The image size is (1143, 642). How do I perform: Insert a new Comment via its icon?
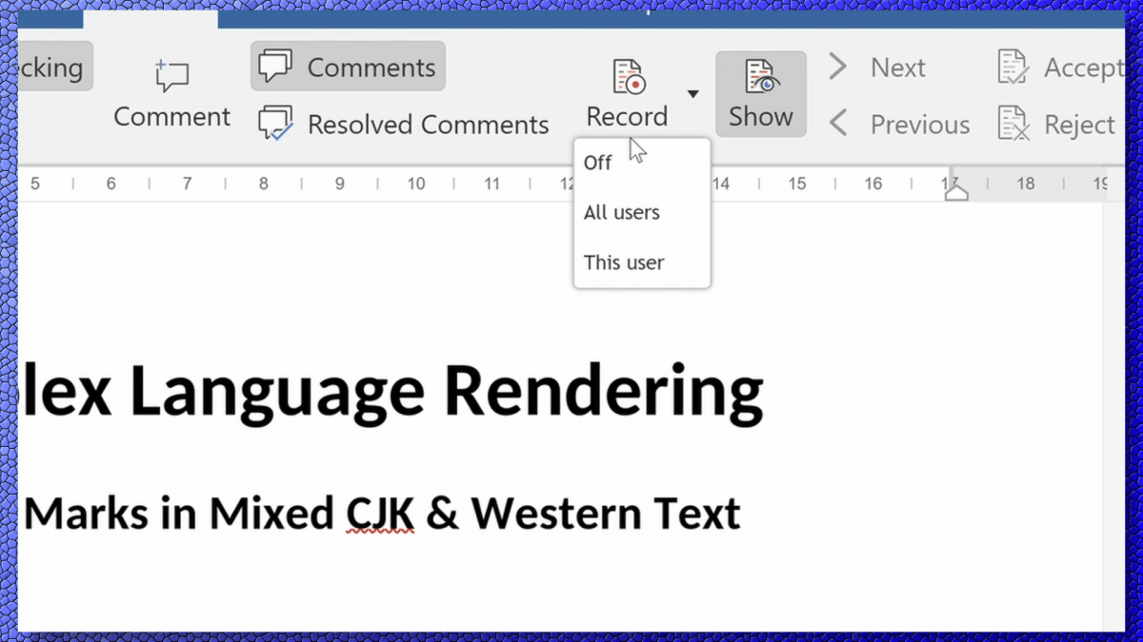pos(171,77)
